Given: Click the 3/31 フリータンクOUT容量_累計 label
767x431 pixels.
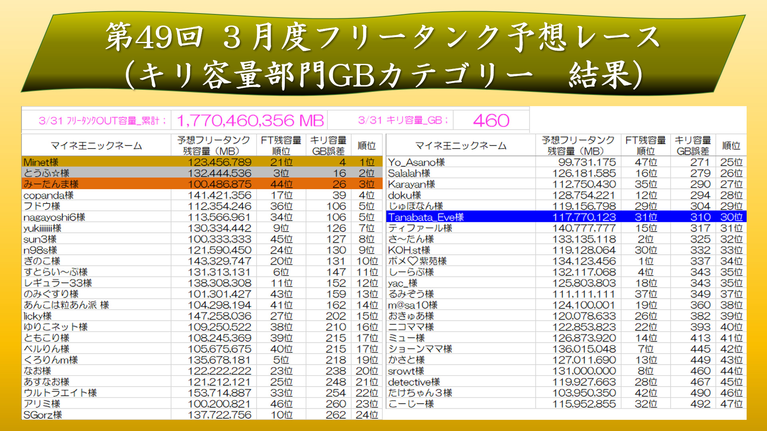Looking at the screenshot, I should pos(102,121).
